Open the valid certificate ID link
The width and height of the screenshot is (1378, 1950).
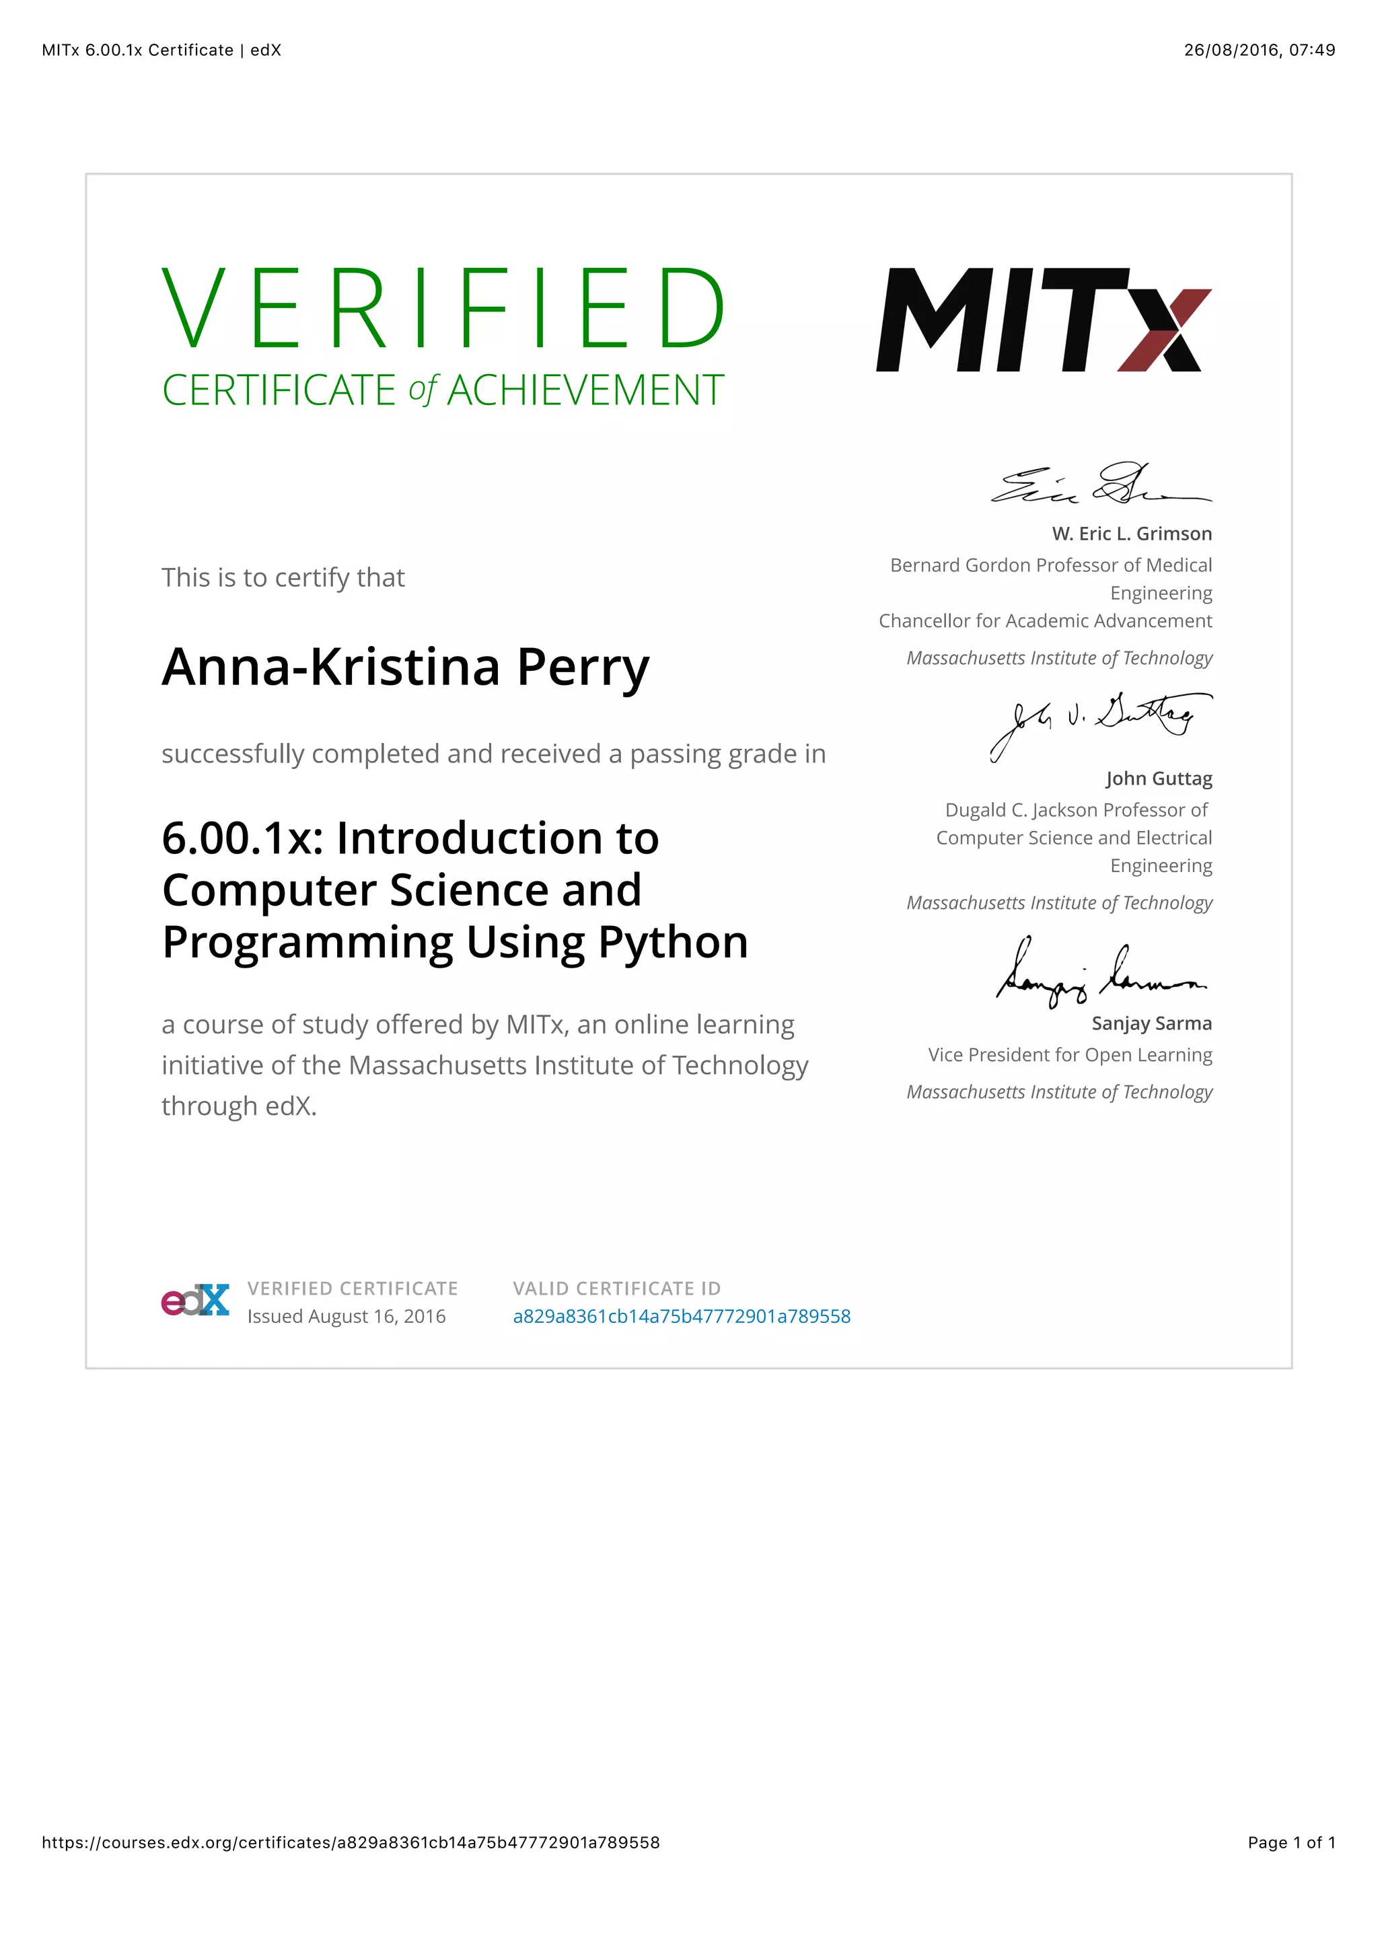[x=681, y=1316]
